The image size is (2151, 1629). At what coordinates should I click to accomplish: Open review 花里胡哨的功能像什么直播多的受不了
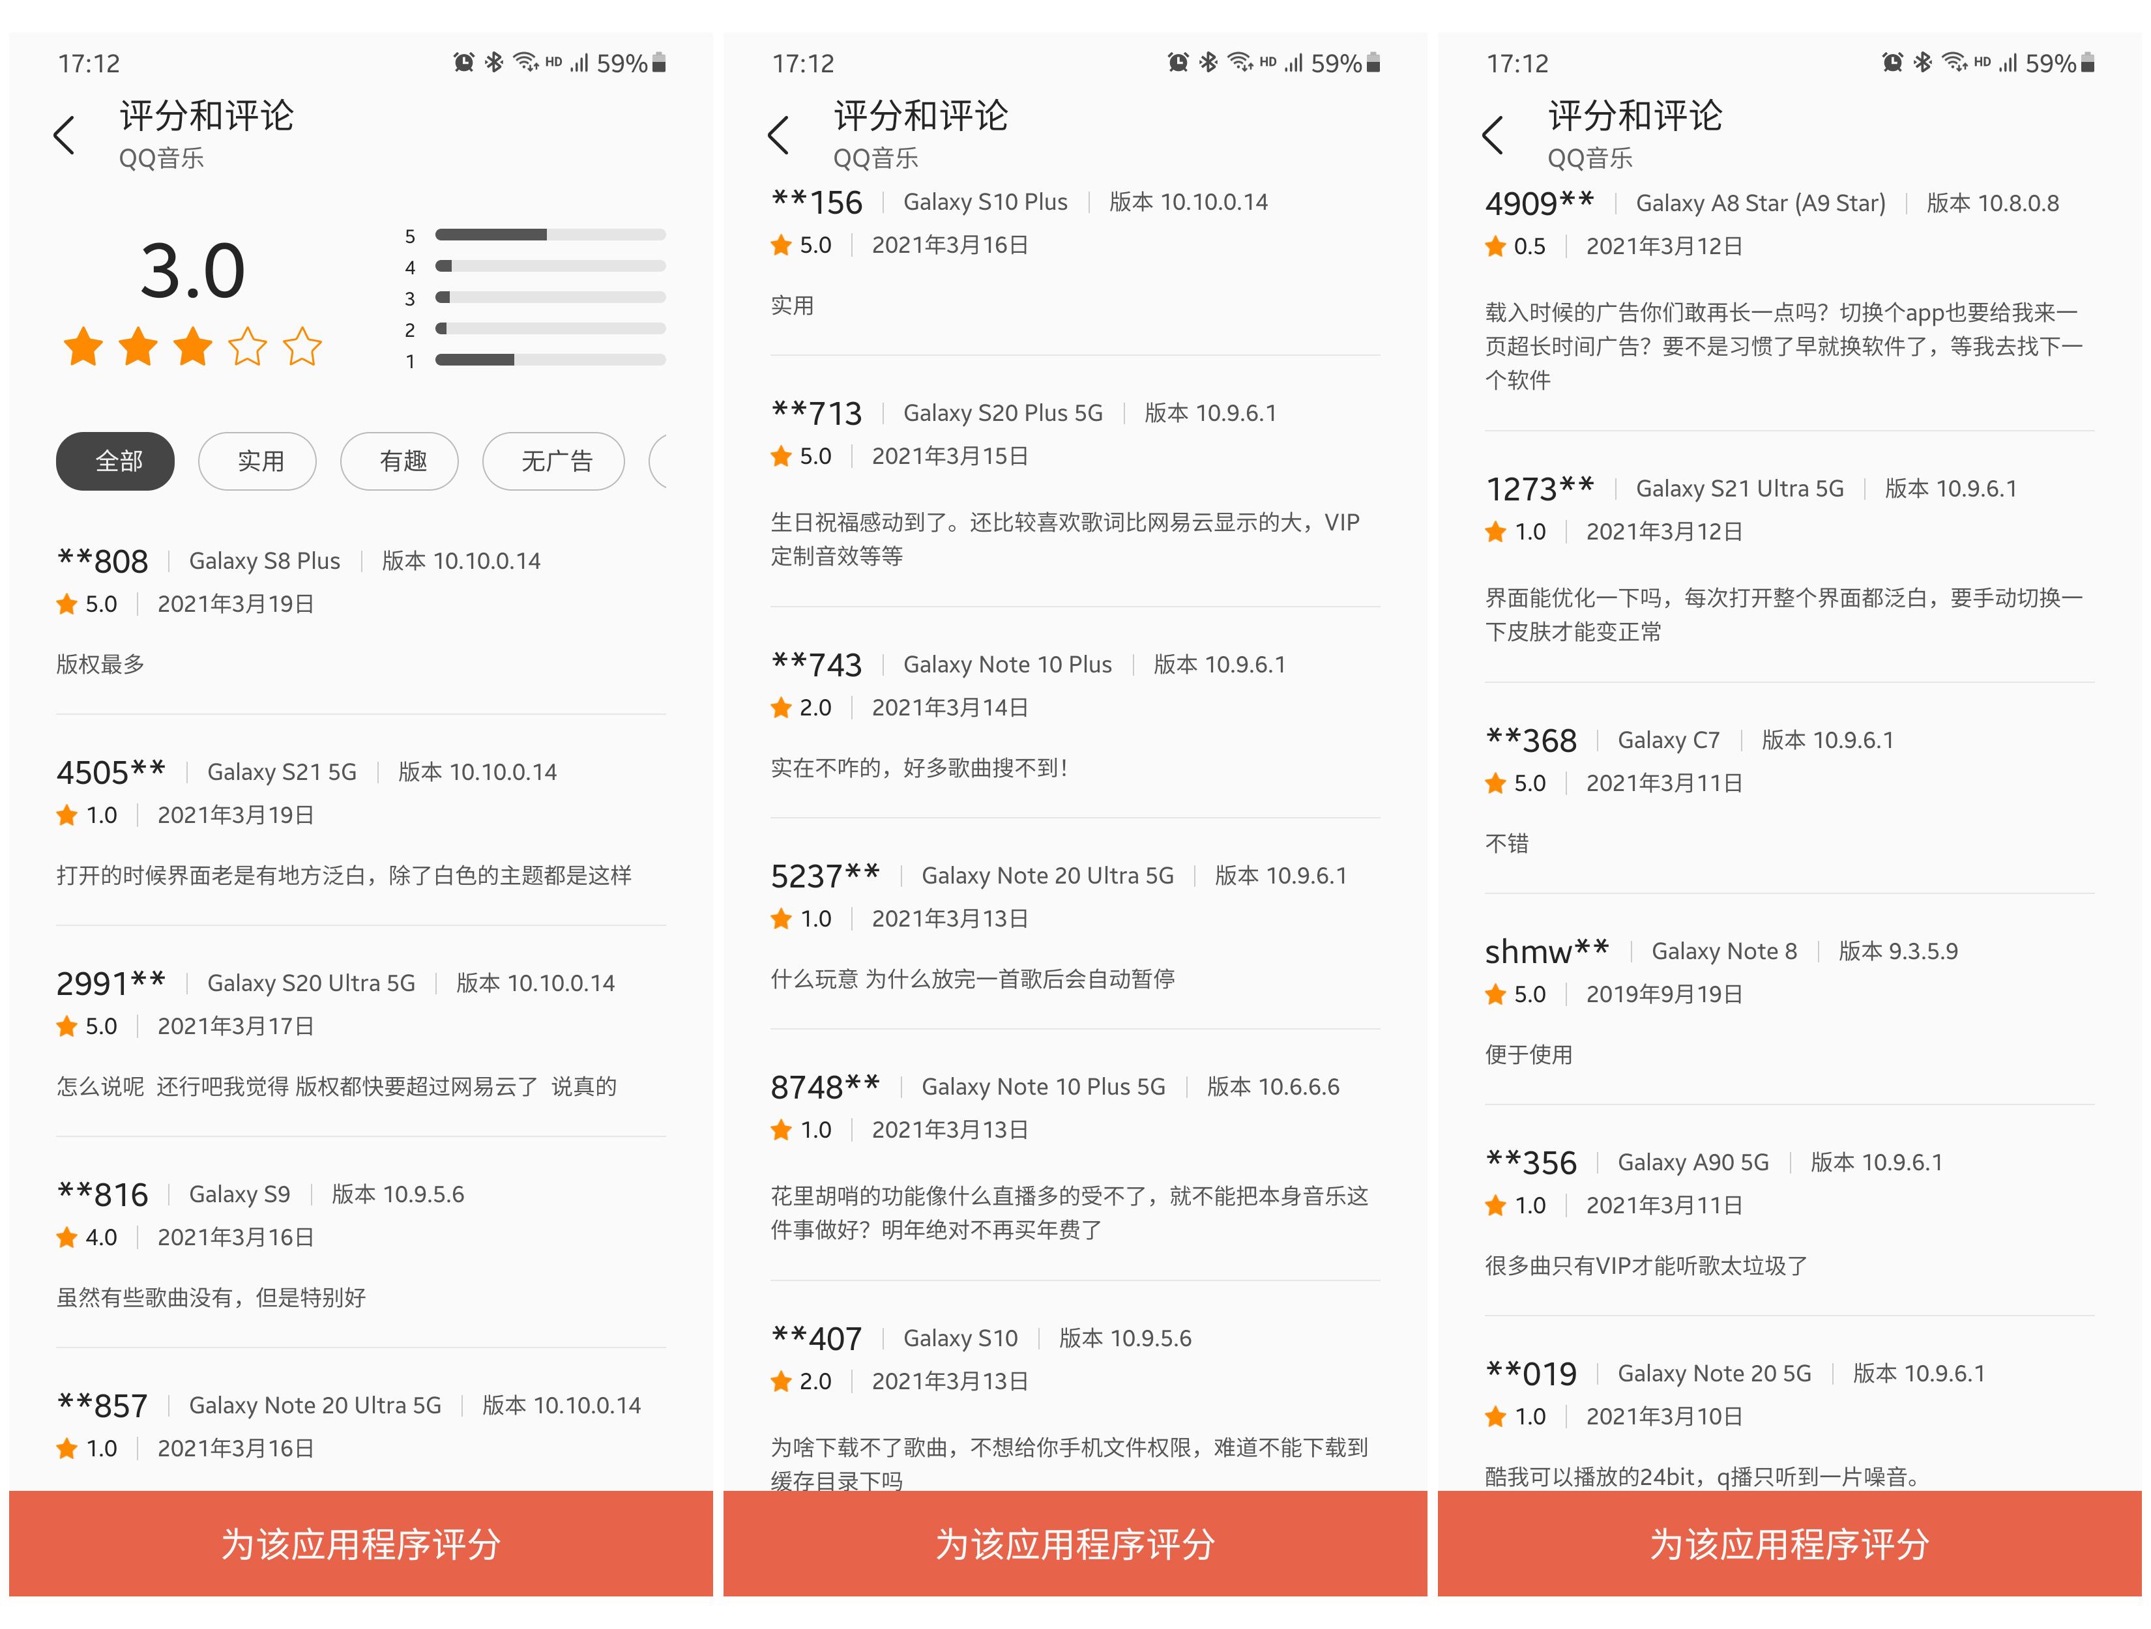[1070, 1213]
